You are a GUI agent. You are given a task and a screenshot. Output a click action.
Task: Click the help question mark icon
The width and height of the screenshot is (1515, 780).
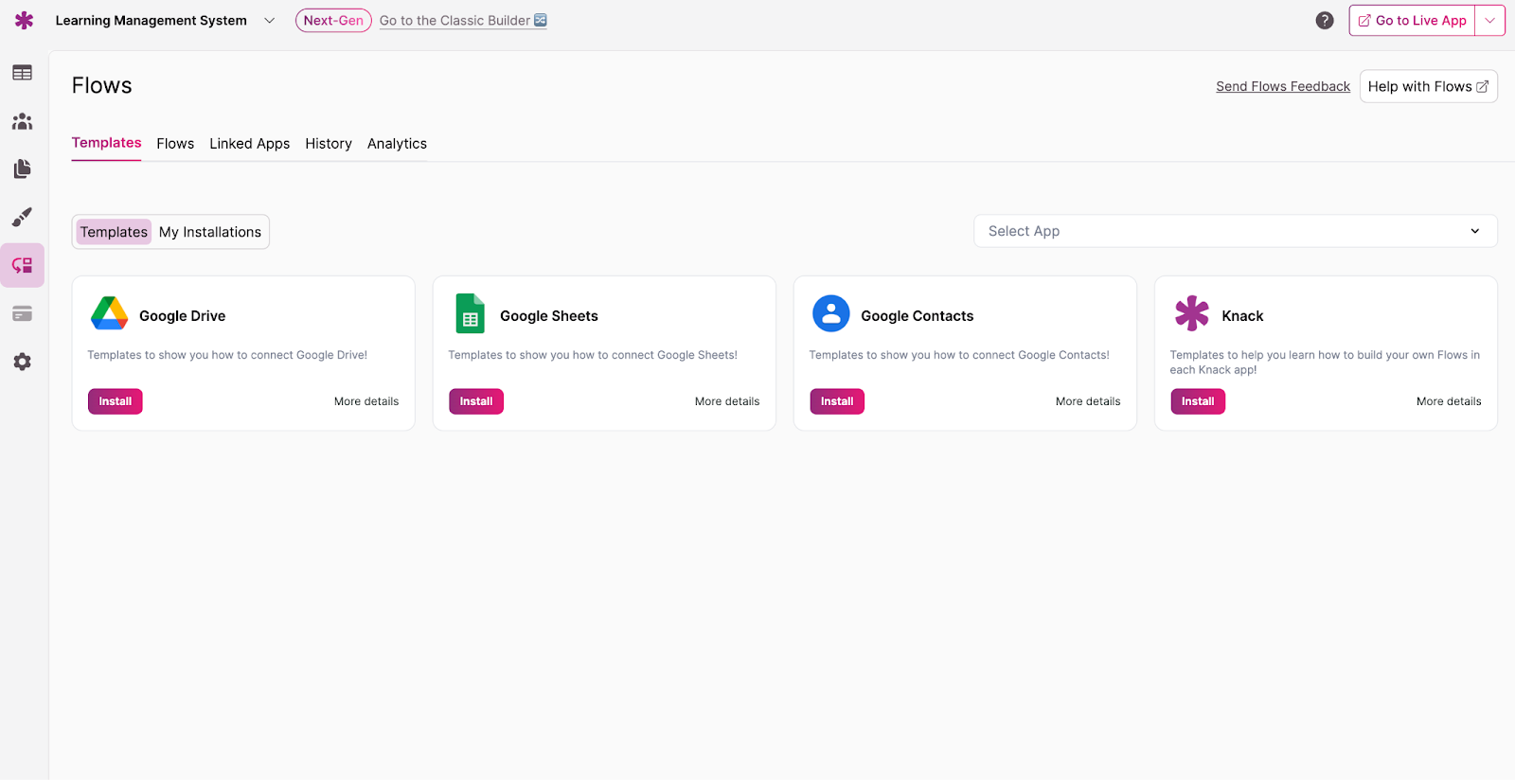(1325, 20)
